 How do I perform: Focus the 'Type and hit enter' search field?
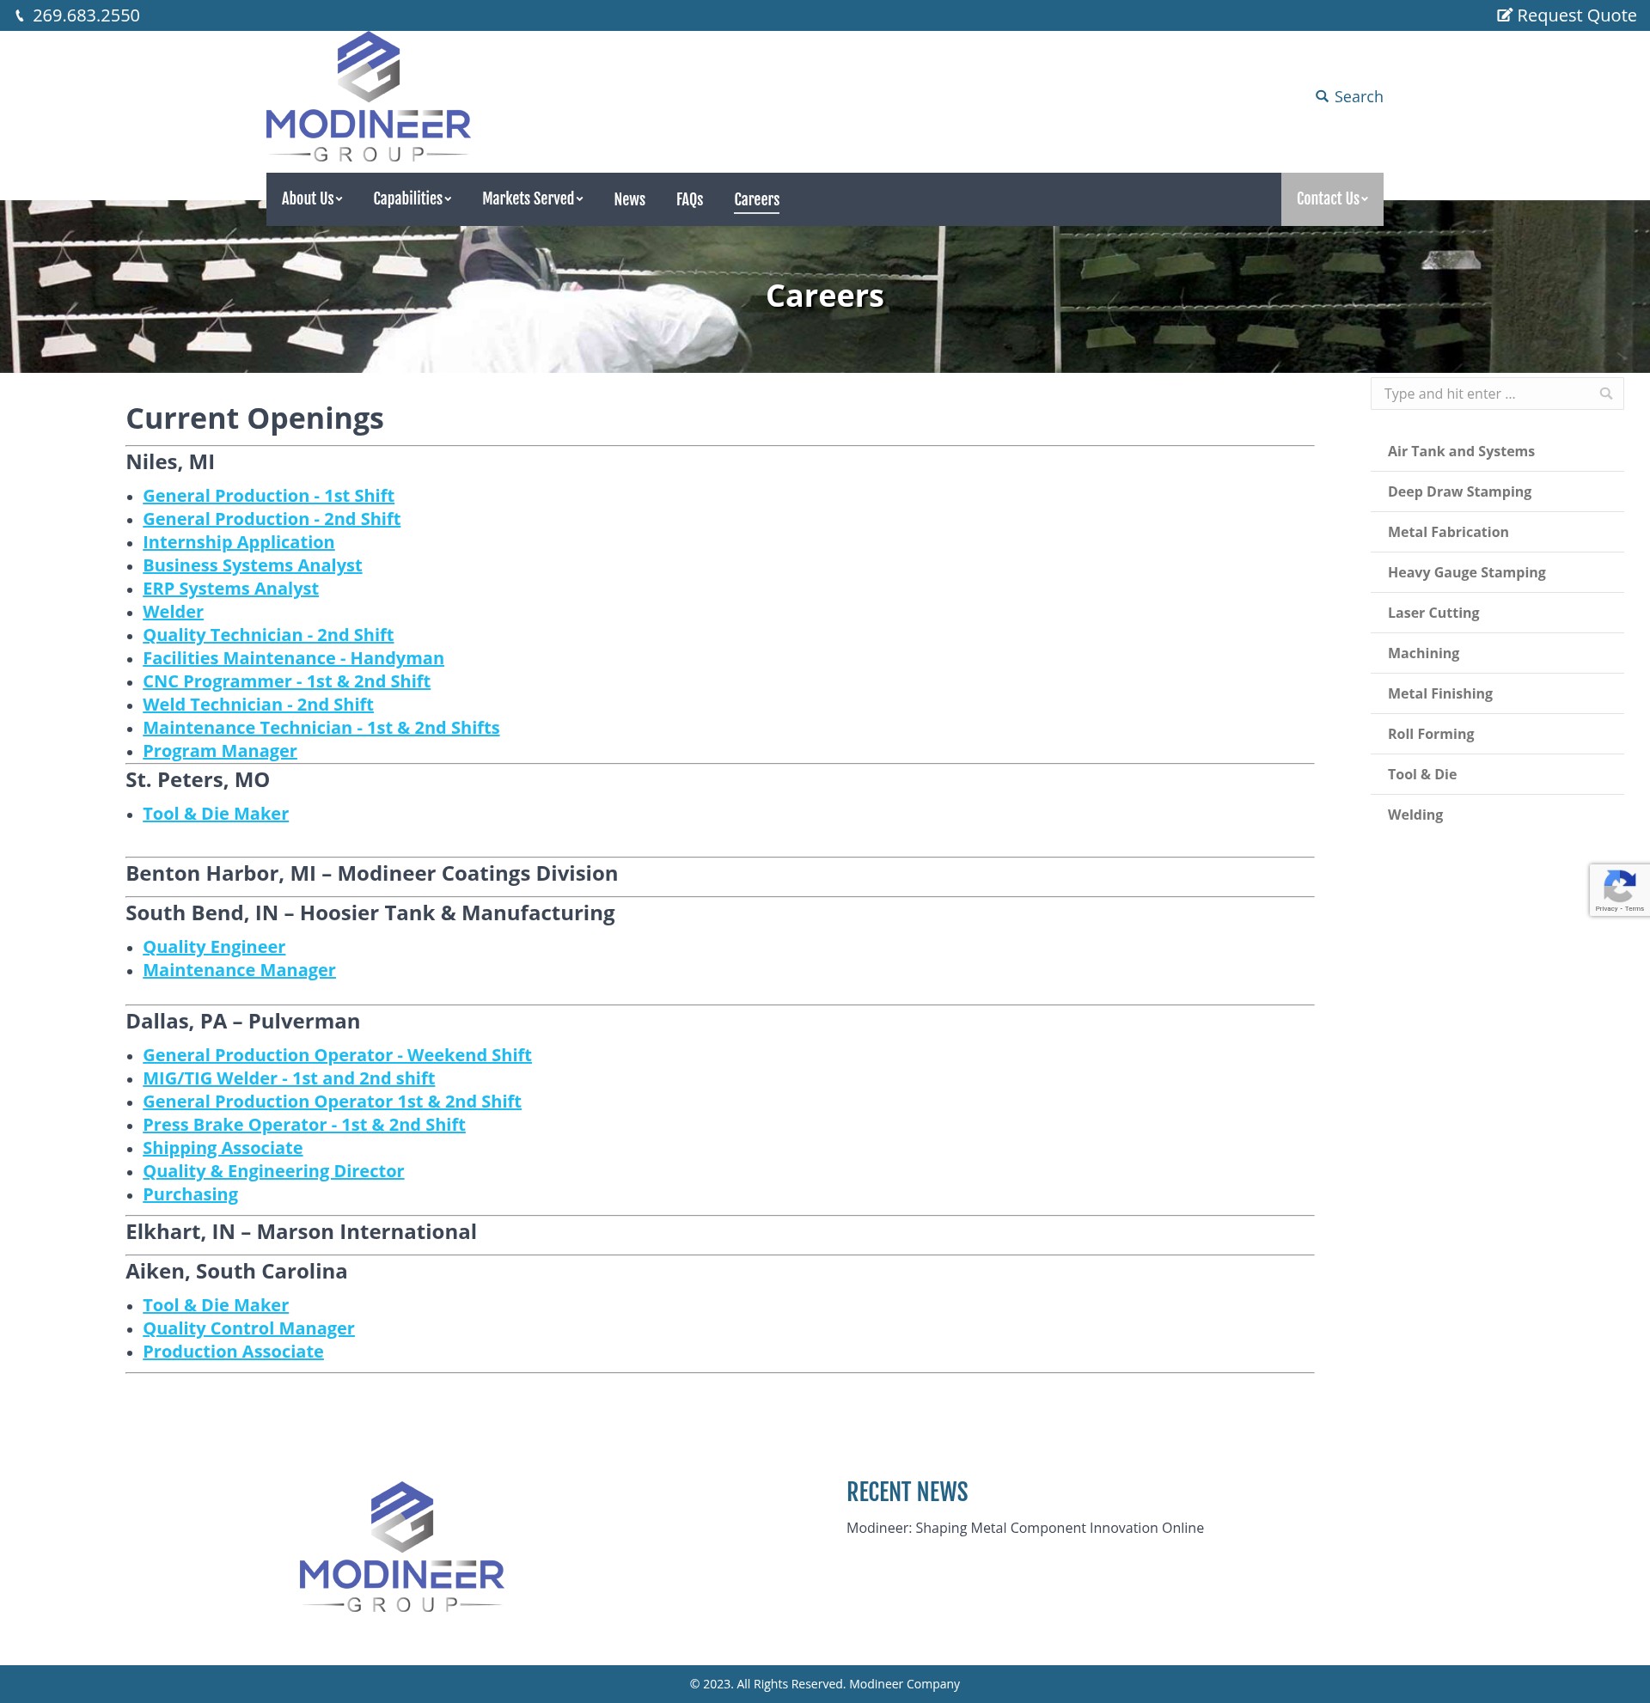point(1496,394)
